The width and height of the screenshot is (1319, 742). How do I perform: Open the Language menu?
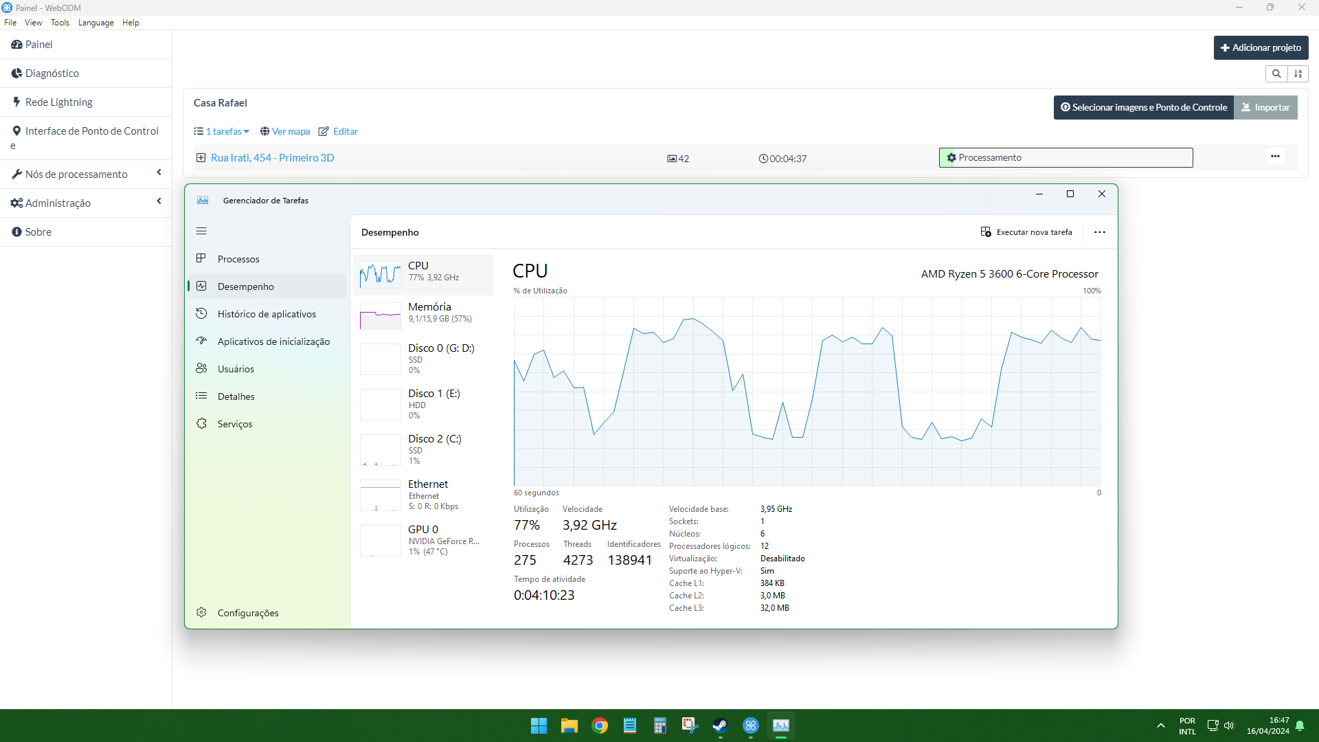[95, 23]
